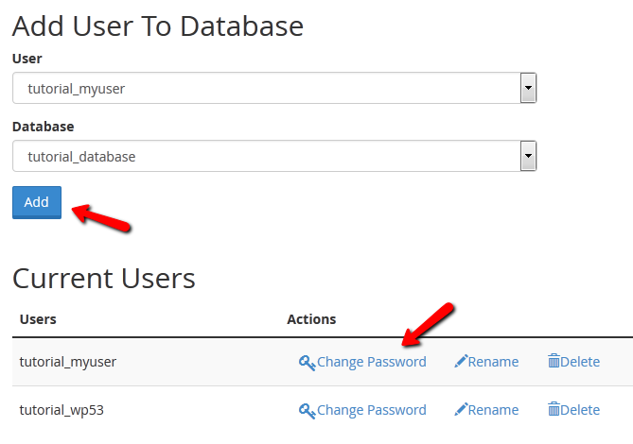Click the key icon for tutorial_myuser
Image resolution: width=633 pixels, height=444 pixels.
pyautogui.click(x=307, y=362)
